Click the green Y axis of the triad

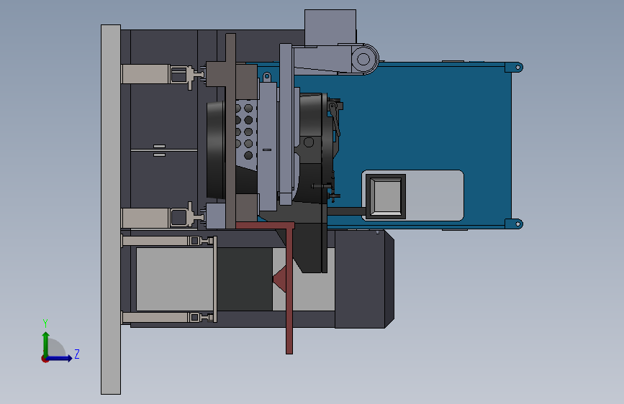[x=46, y=343]
